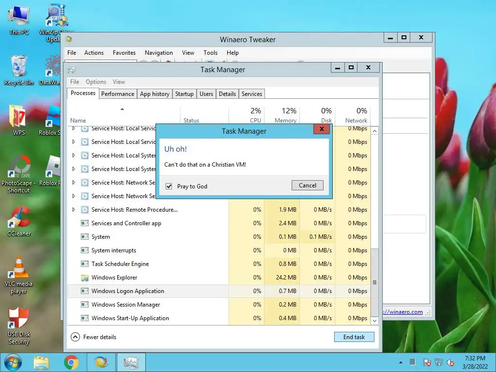496x372 pixels.
Task: Click Cancel in the Uh oh dialog
Action: coord(308,186)
